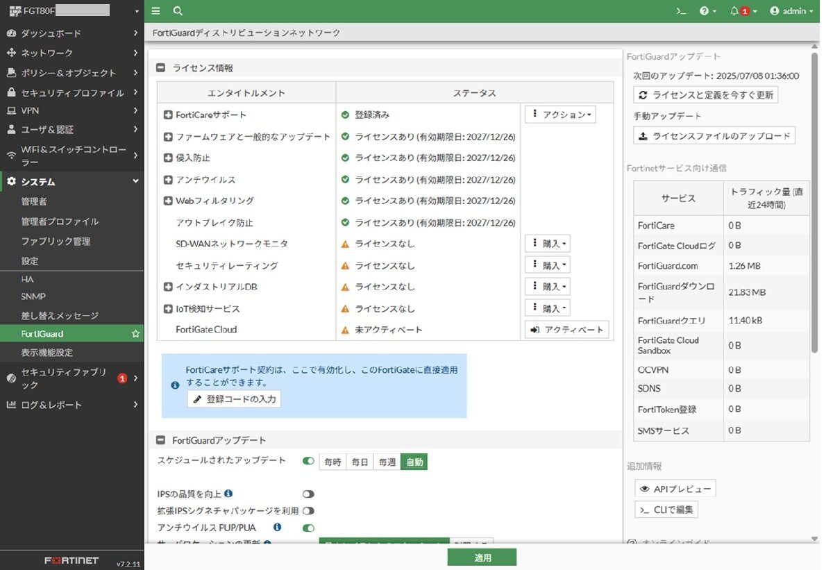This screenshot has width=833, height=570.
Task: Collapse the ライセンス情報 section
Action: 161,68
